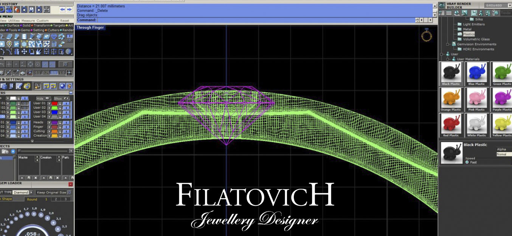Screen dimensions: 512x236
Task: Select the Orange Plastic material thumbnail
Action: click(x=451, y=99)
